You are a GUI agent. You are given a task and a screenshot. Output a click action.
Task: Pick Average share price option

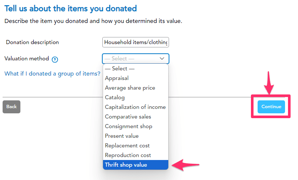pos(130,88)
